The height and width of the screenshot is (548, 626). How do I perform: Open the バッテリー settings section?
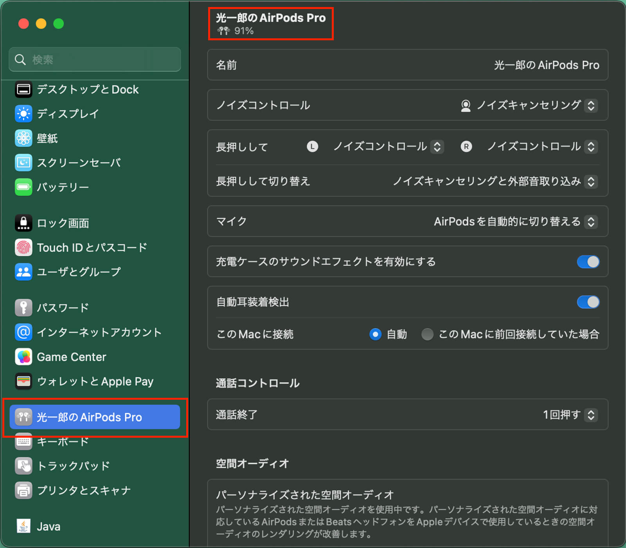tap(63, 187)
